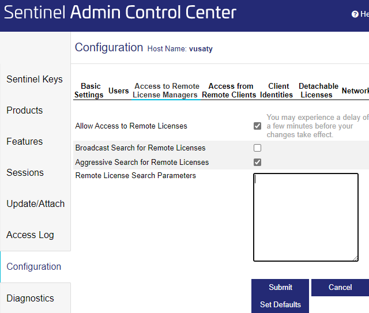Switch to the Network tab
Viewport: 369px width, 313px height.
[x=356, y=90]
